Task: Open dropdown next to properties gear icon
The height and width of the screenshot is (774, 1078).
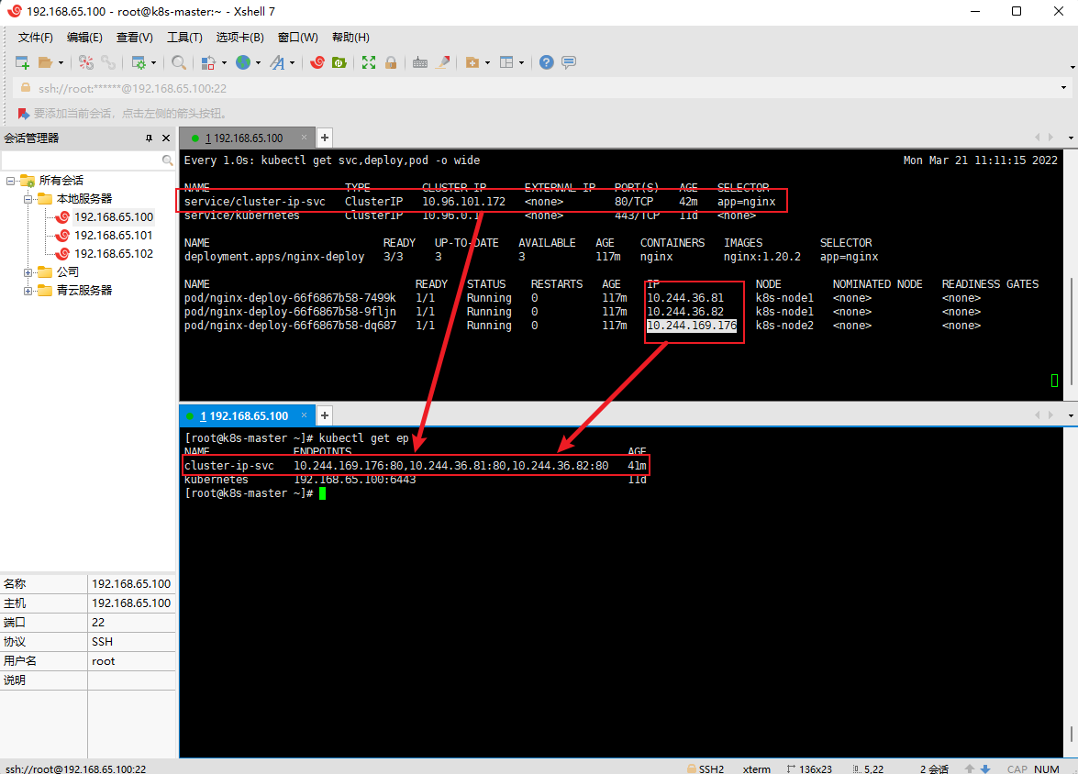Action: click(x=153, y=62)
